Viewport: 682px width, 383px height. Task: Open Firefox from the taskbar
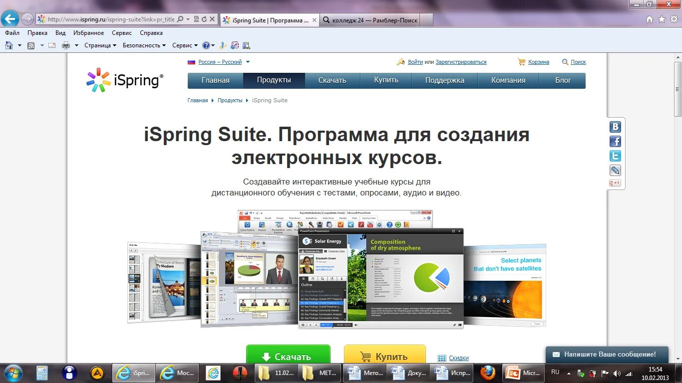point(488,373)
